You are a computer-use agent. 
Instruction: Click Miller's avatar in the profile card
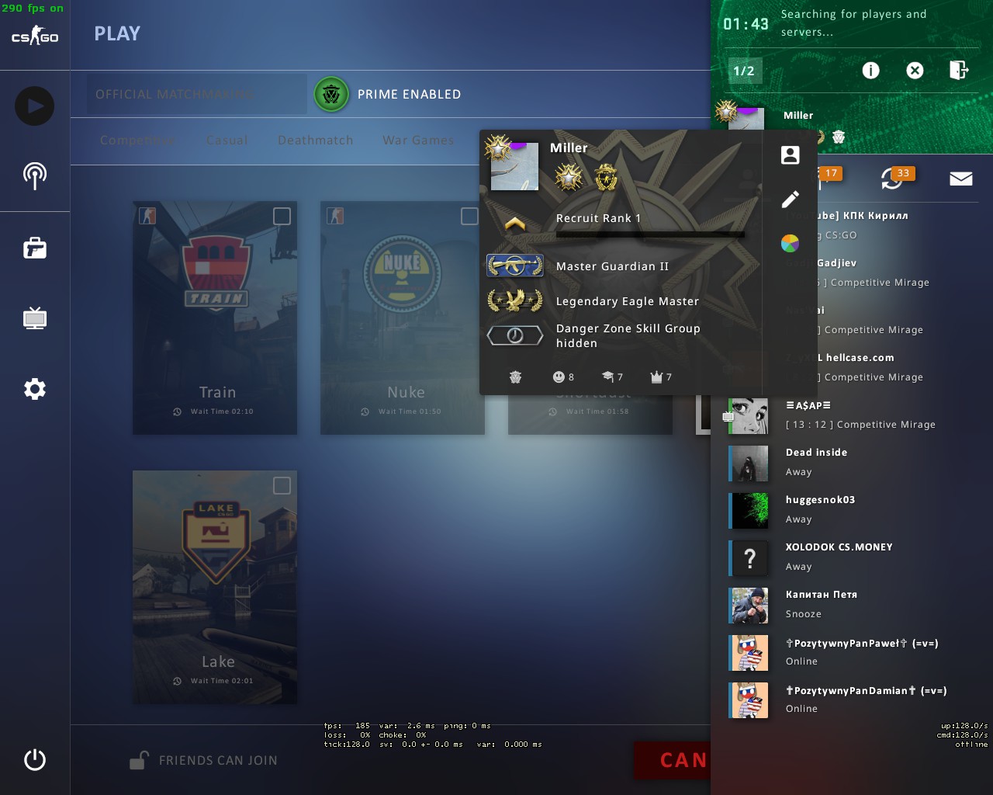[x=514, y=166]
